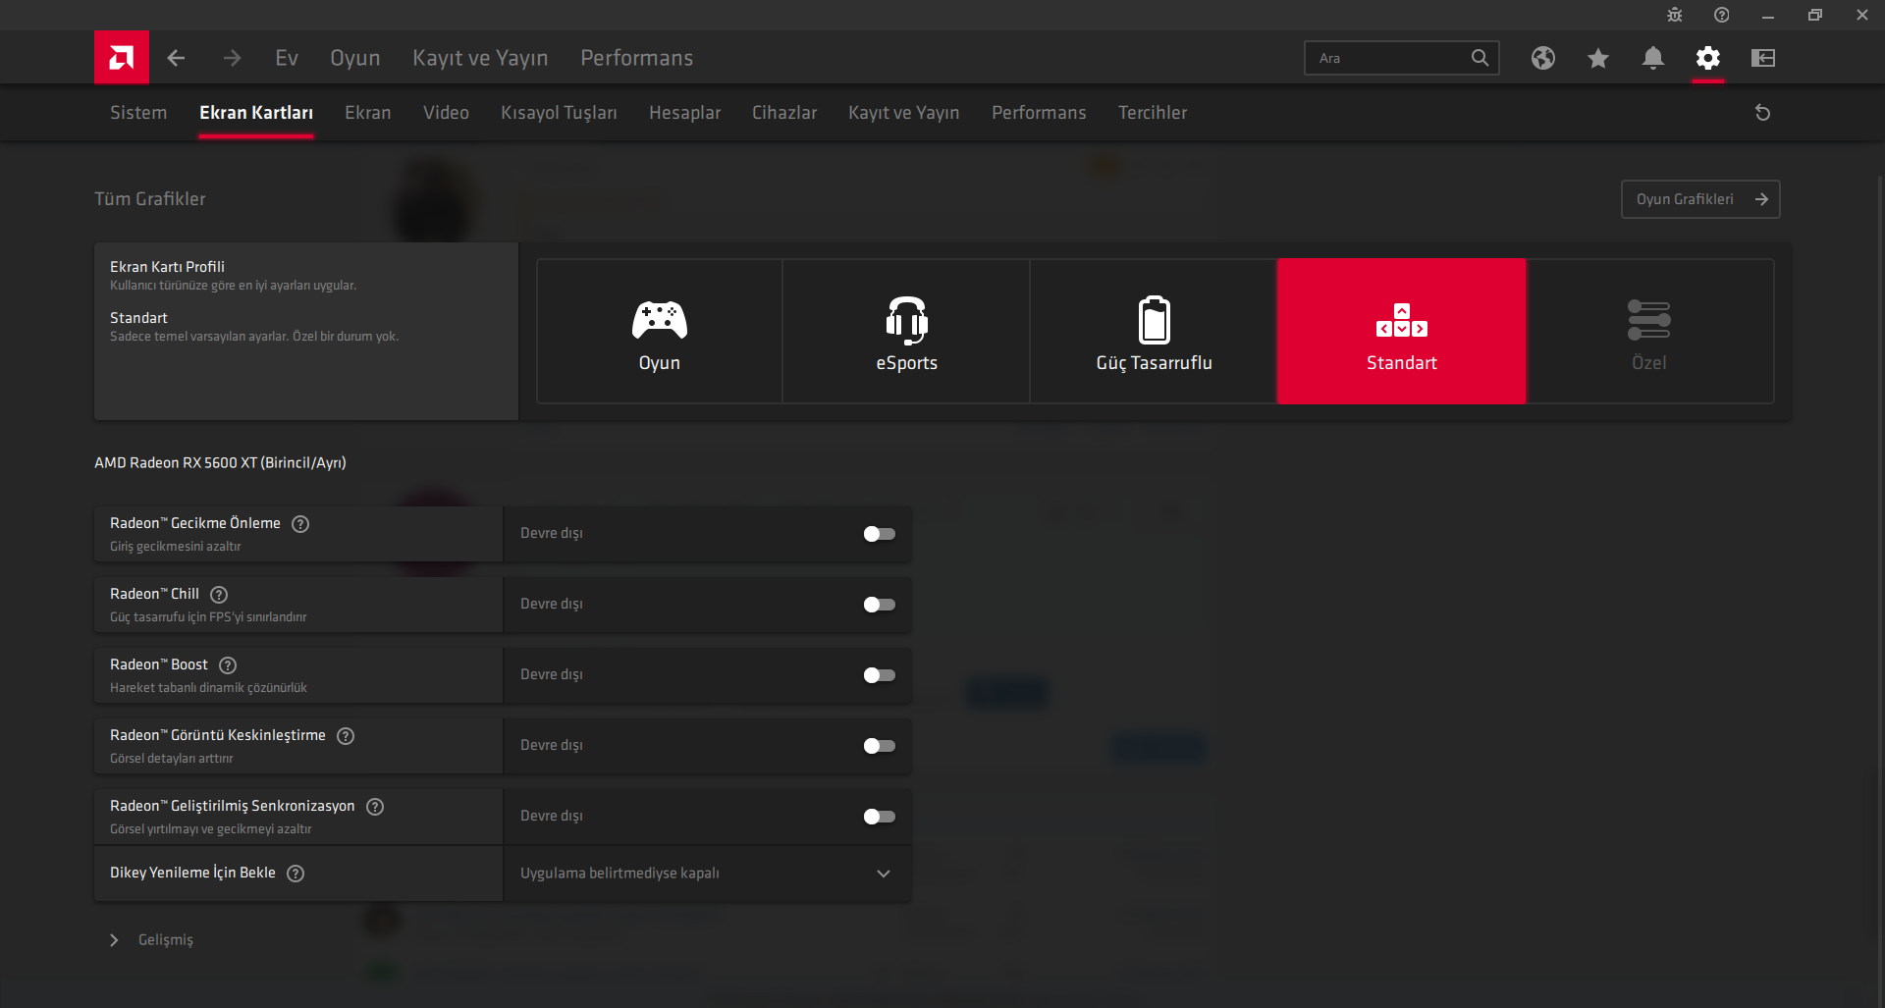Open the web browser globe icon
The height and width of the screenshot is (1008, 1885).
point(1543,58)
